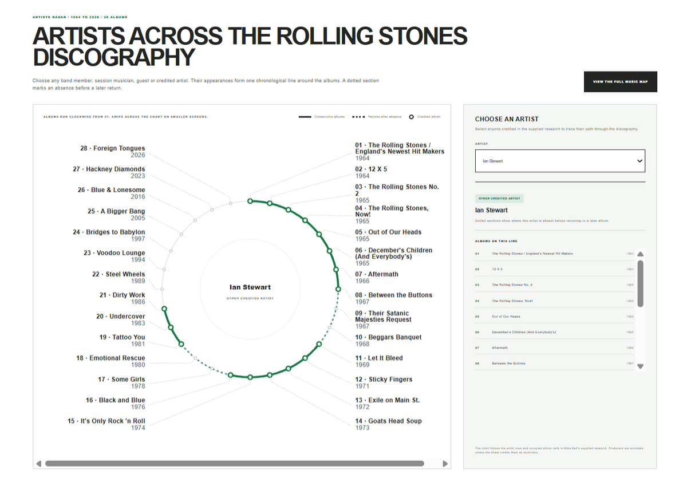
Task: Click row 08 Between the Buttons in side list
Action: tap(554, 363)
